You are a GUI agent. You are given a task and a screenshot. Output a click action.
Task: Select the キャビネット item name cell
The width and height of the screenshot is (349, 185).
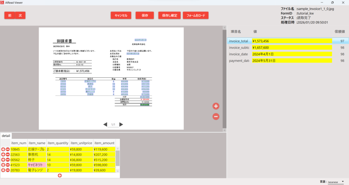point(36,165)
